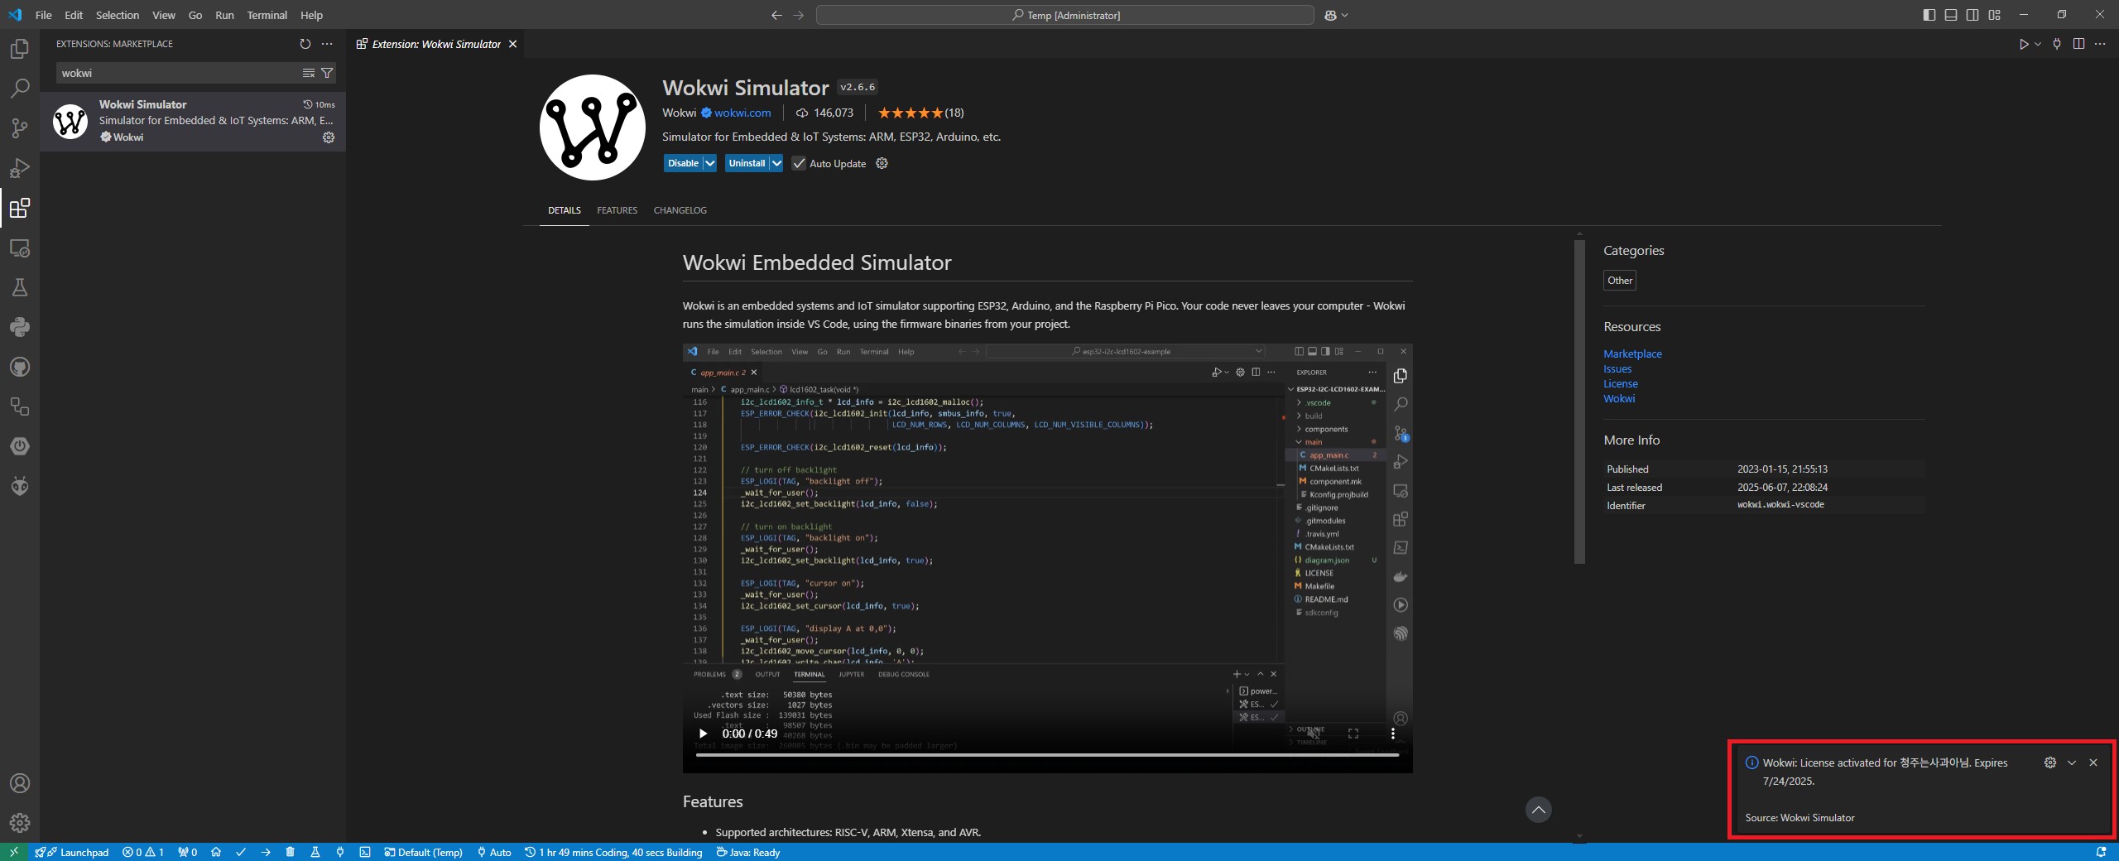Open the wokwi.com publisher link
This screenshot has height=861, width=2119.
(742, 113)
